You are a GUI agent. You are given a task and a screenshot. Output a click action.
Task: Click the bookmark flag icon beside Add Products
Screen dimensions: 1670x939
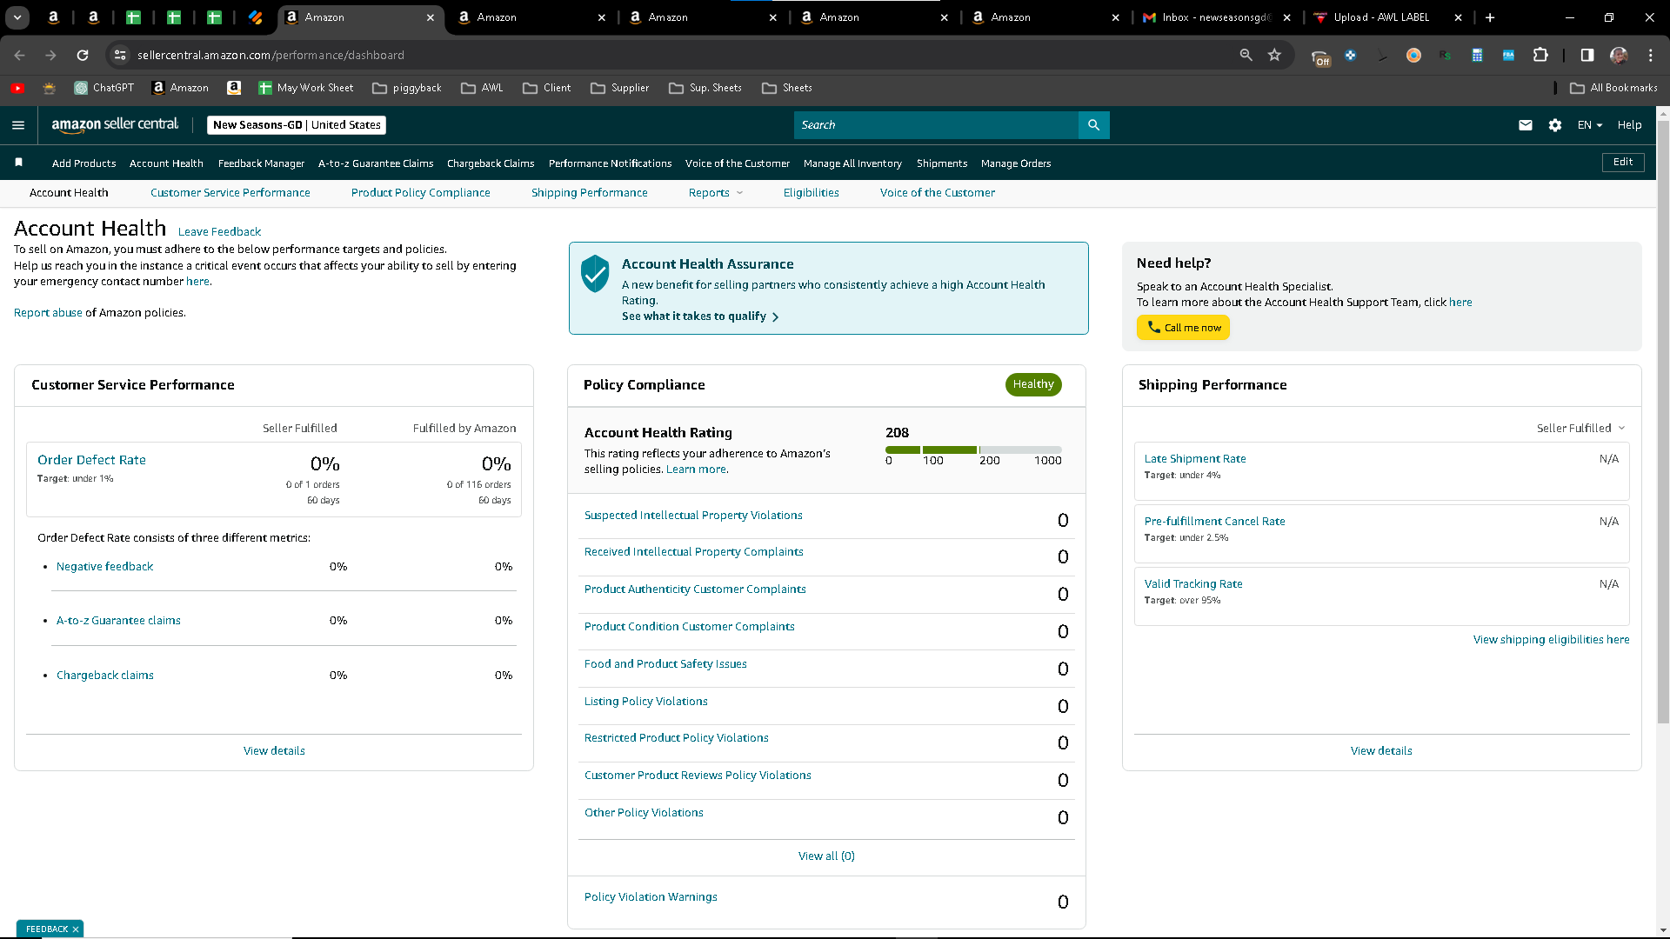click(x=19, y=163)
